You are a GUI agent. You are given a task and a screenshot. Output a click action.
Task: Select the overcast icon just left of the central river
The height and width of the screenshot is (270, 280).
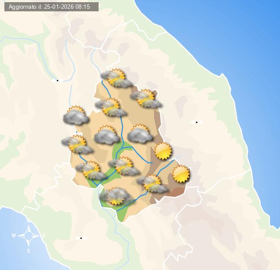[107, 135]
